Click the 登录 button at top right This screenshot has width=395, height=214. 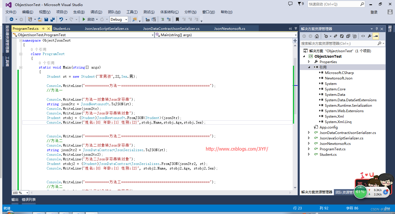pyautogui.click(x=374, y=12)
